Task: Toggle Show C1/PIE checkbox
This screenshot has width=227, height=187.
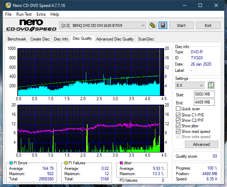Action: coord(178,115)
